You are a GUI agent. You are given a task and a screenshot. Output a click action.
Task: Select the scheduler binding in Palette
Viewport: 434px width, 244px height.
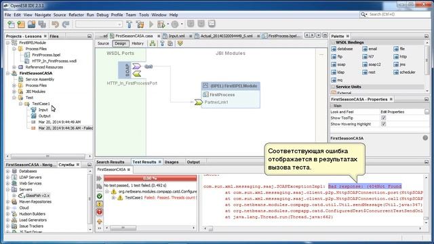point(404,73)
